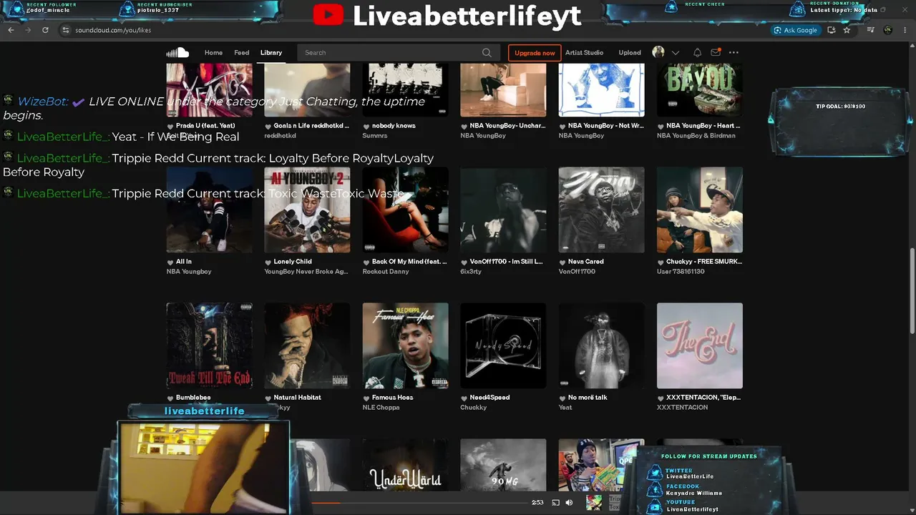Image resolution: width=916 pixels, height=515 pixels.
Task: Unlike the track Need4Speed
Action: [x=464, y=398]
